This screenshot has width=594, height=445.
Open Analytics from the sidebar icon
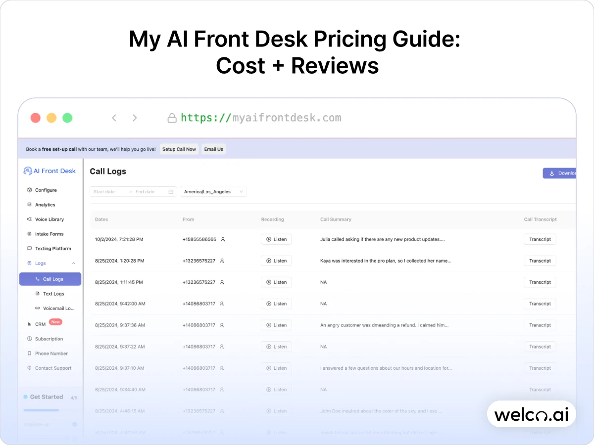30,204
